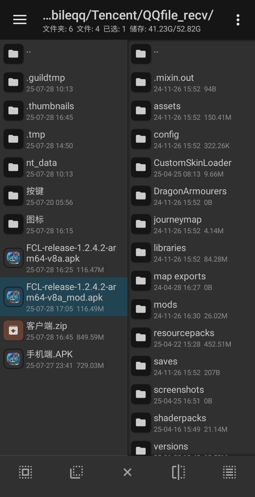Tap the dotted list icon in bottom toolbar
The image size is (255, 497).
coord(229,472)
